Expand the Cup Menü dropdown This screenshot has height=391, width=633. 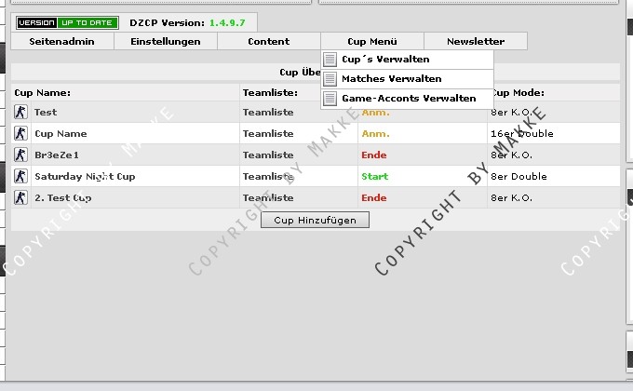click(x=371, y=42)
